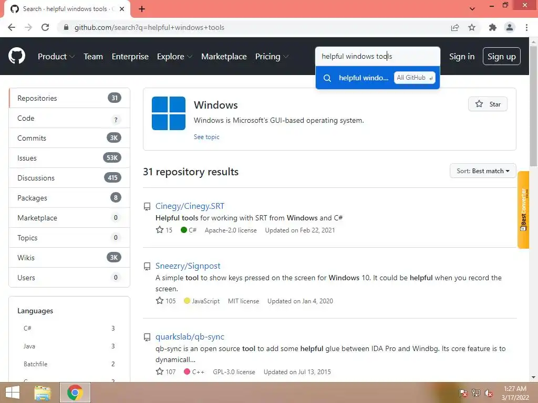
Task: Open Enterprise in the navbar
Action: [x=130, y=57]
